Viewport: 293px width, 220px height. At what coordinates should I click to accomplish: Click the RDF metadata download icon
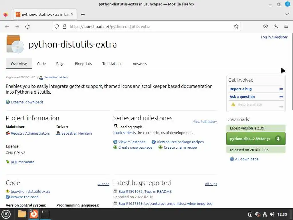tap(8, 162)
